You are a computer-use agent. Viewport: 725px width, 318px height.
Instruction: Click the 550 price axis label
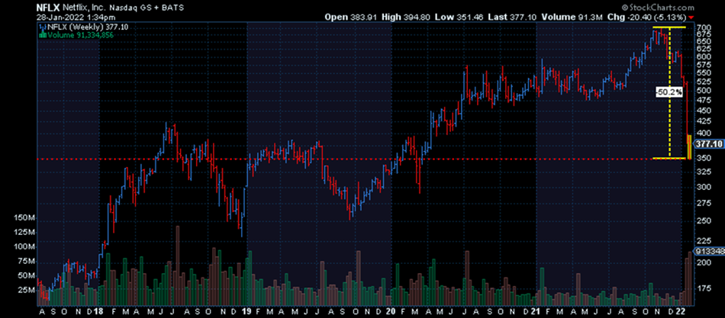[702, 73]
